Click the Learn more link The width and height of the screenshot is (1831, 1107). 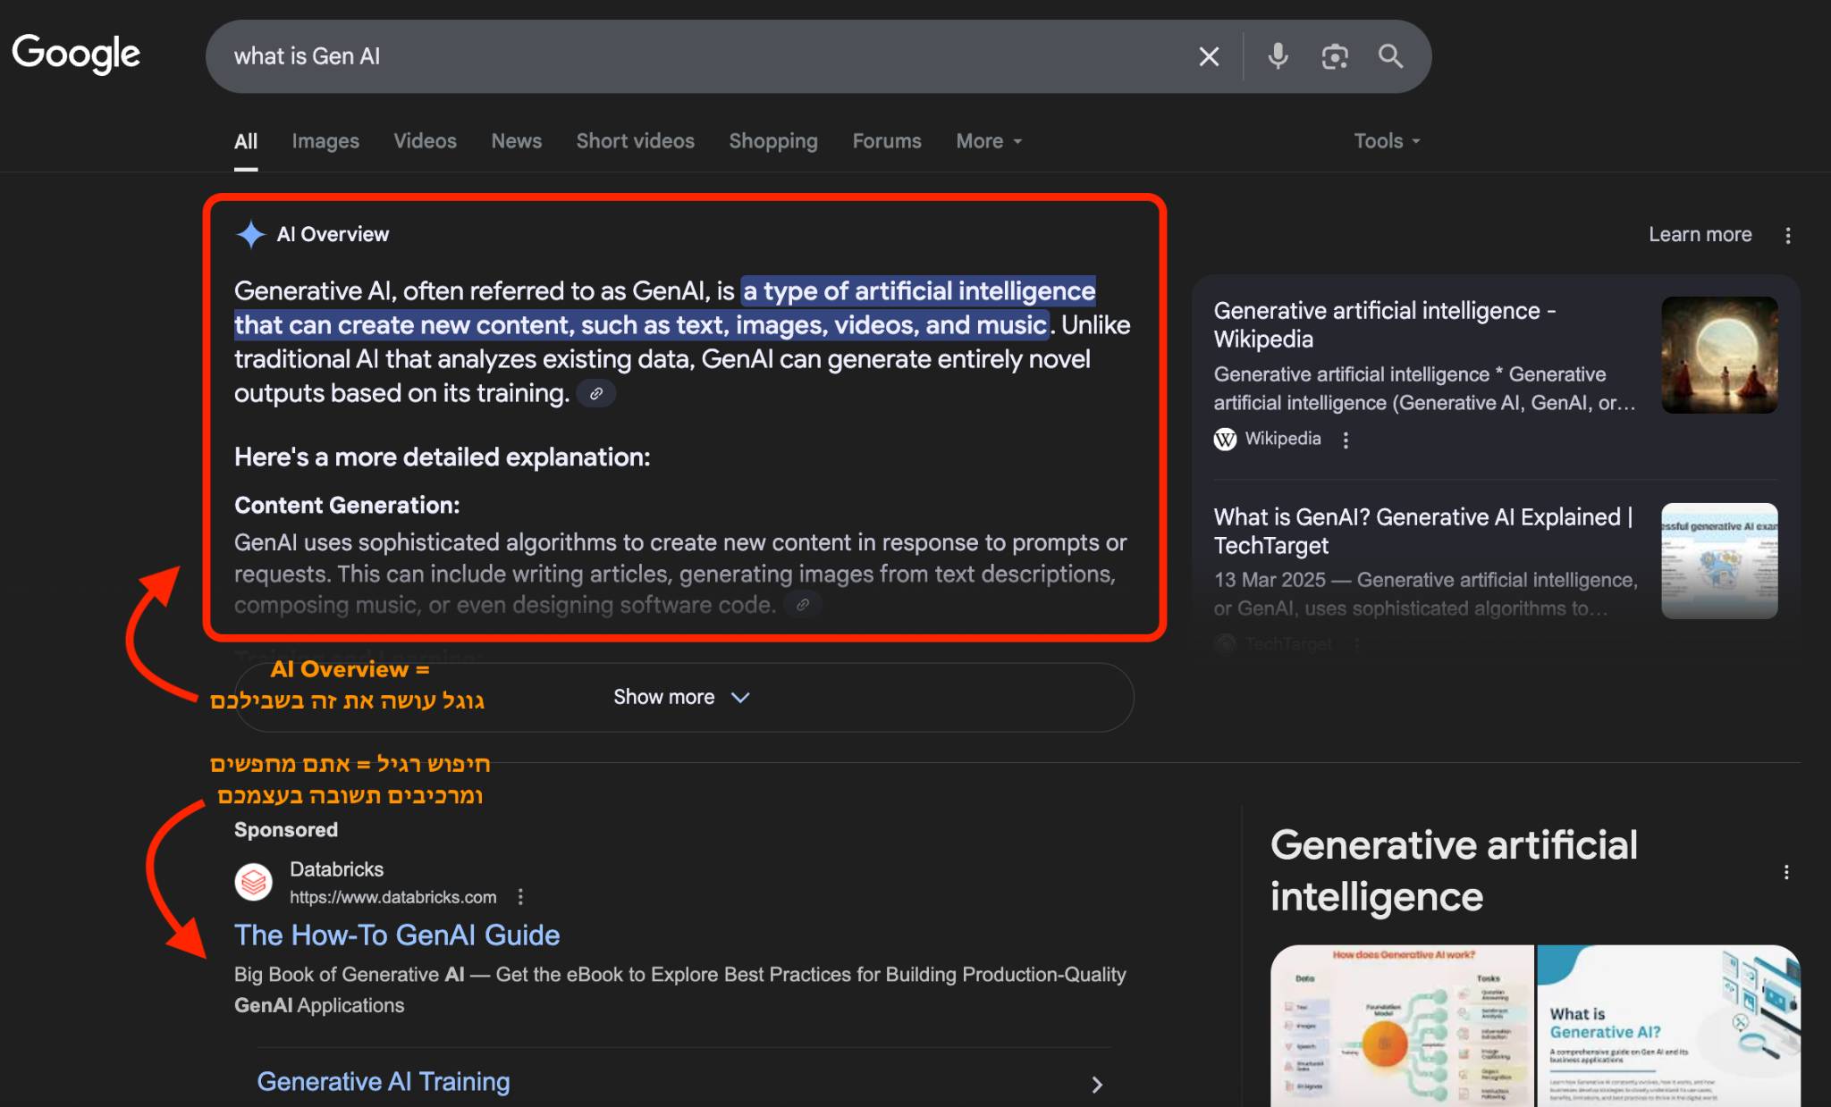[x=1700, y=235]
